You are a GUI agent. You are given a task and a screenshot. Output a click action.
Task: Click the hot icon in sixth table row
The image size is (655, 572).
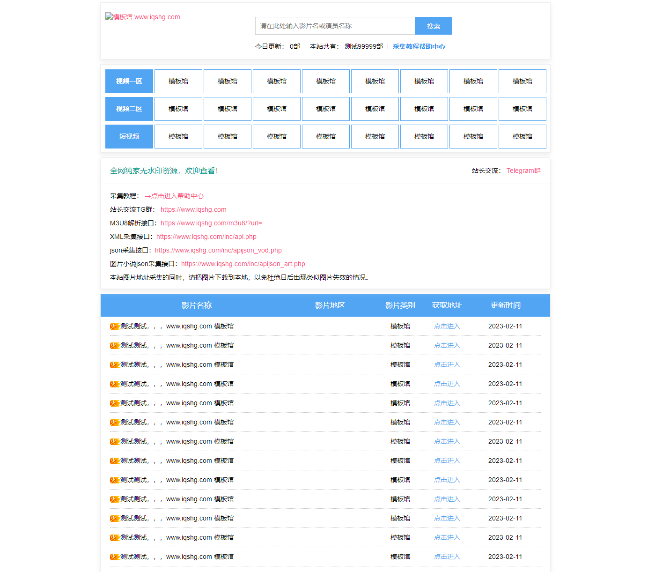[115, 423]
